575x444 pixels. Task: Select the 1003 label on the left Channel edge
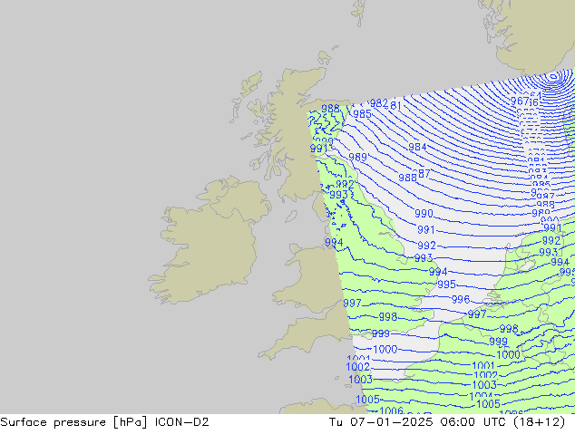pos(360,380)
